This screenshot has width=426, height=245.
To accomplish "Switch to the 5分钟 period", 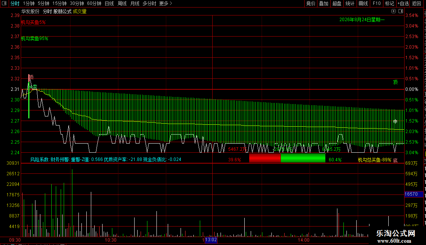I will pos(43,3).
